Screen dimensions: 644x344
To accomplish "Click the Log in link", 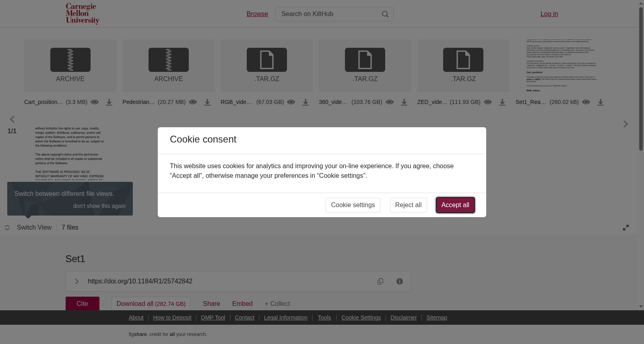I will pos(549,14).
